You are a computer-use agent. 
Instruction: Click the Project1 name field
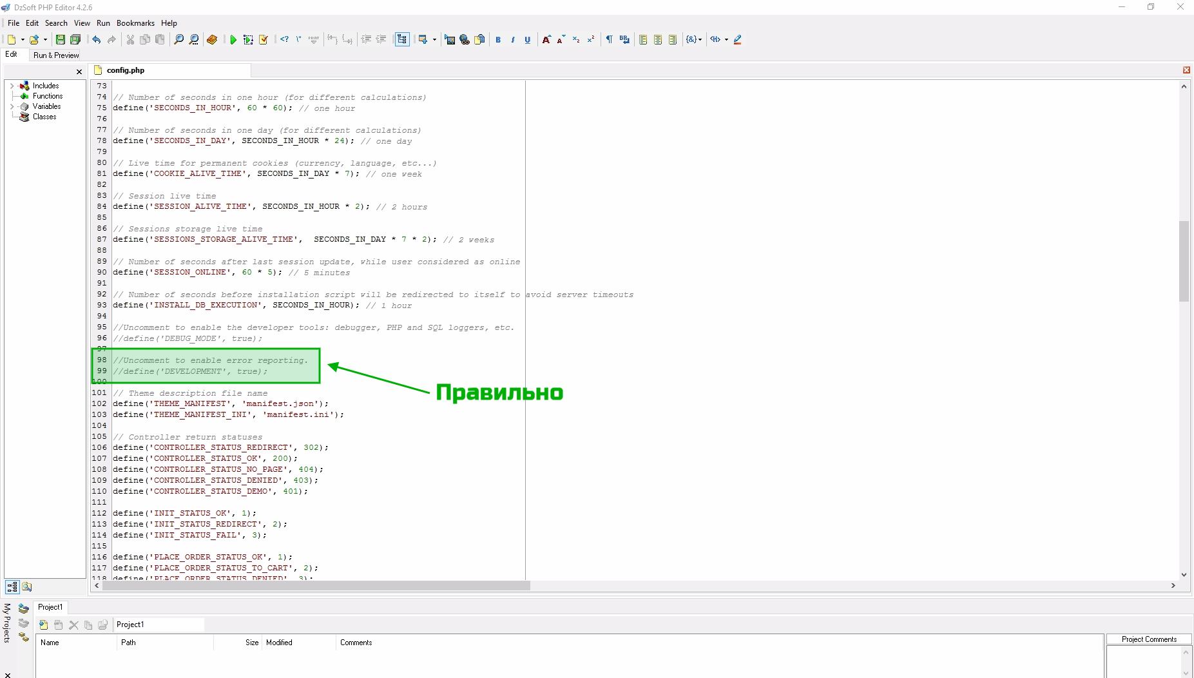(x=159, y=625)
